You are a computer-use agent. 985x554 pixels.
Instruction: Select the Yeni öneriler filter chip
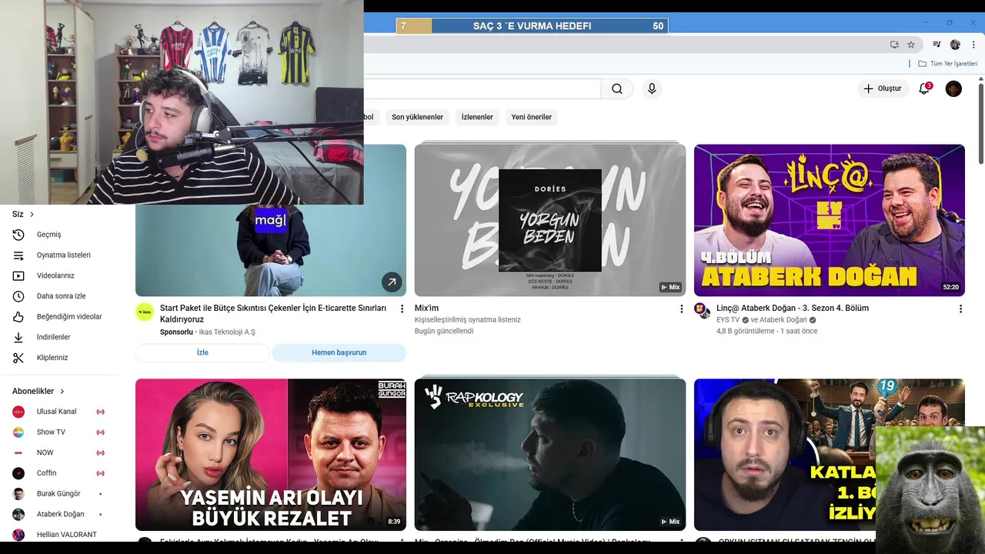tap(532, 117)
